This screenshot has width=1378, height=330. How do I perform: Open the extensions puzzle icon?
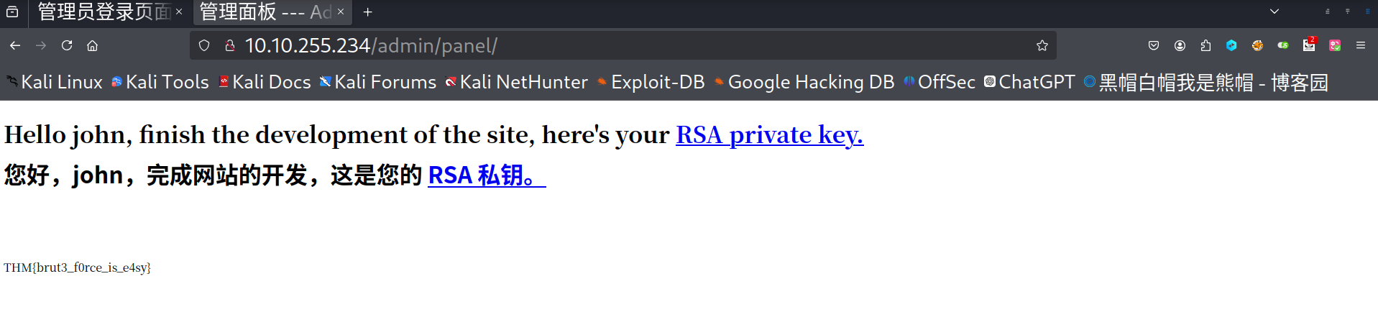(x=1205, y=45)
